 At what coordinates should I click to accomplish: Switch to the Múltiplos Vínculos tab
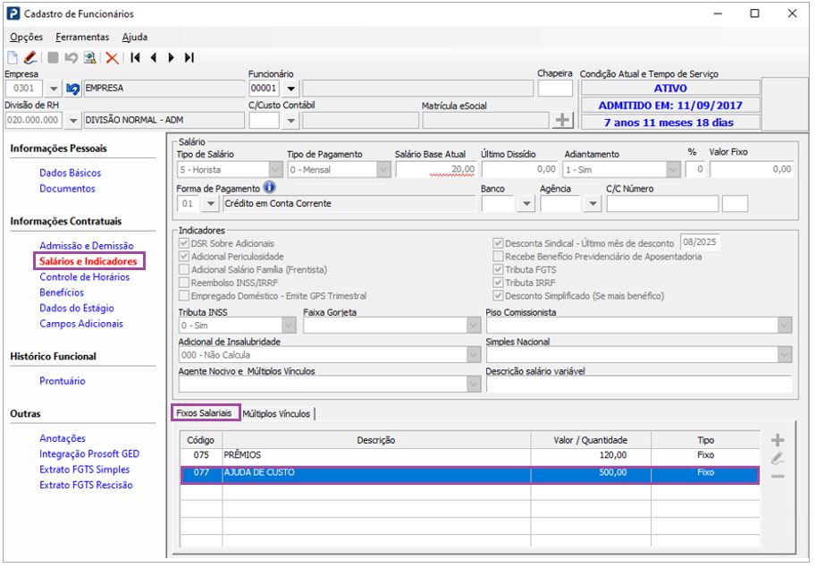pos(276,414)
